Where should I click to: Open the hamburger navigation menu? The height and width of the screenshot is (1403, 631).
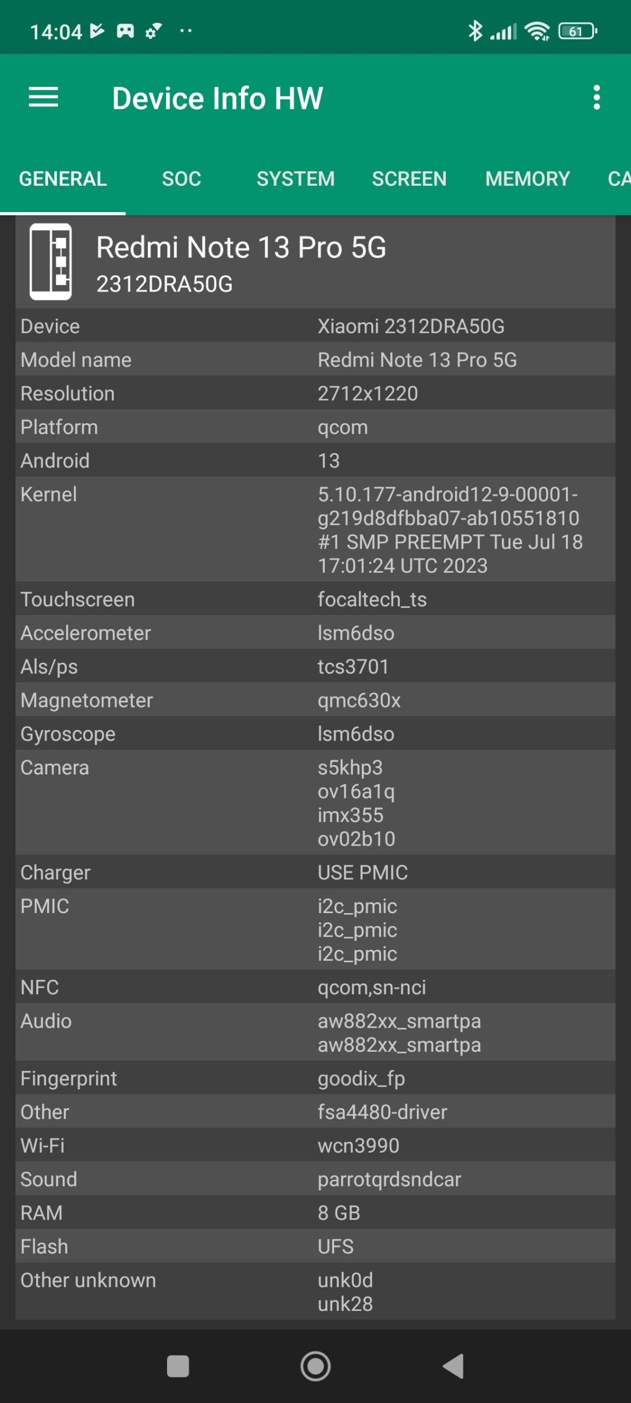coord(43,98)
